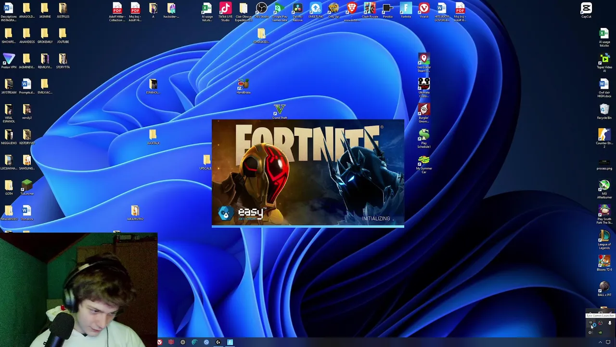Collapse the hidden tray icons chevron

tap(600, 342)
